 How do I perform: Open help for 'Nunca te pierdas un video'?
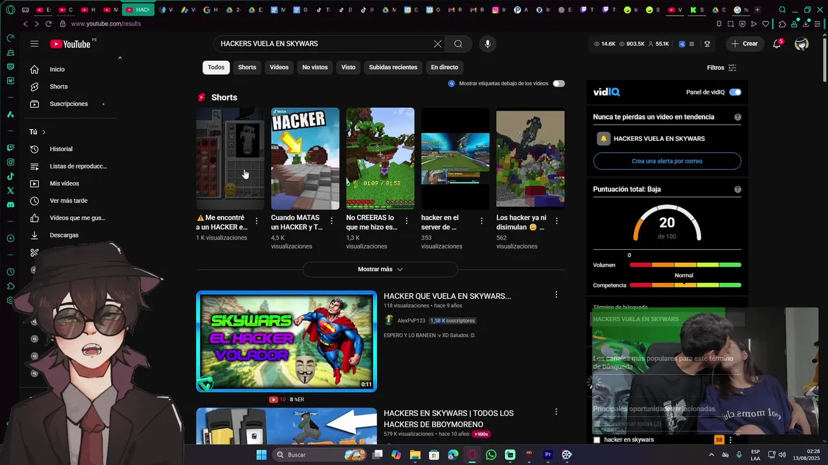737,118
